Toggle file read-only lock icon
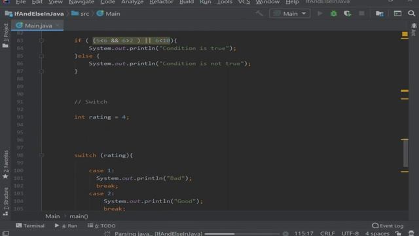 click(399, 233)
